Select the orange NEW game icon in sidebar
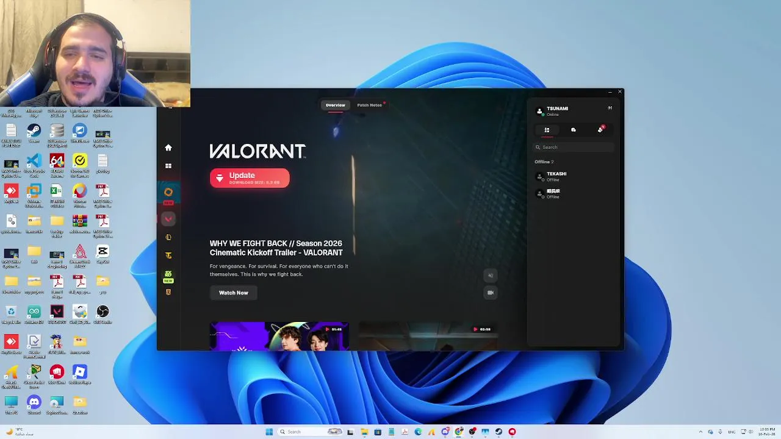 pos(168,193)
